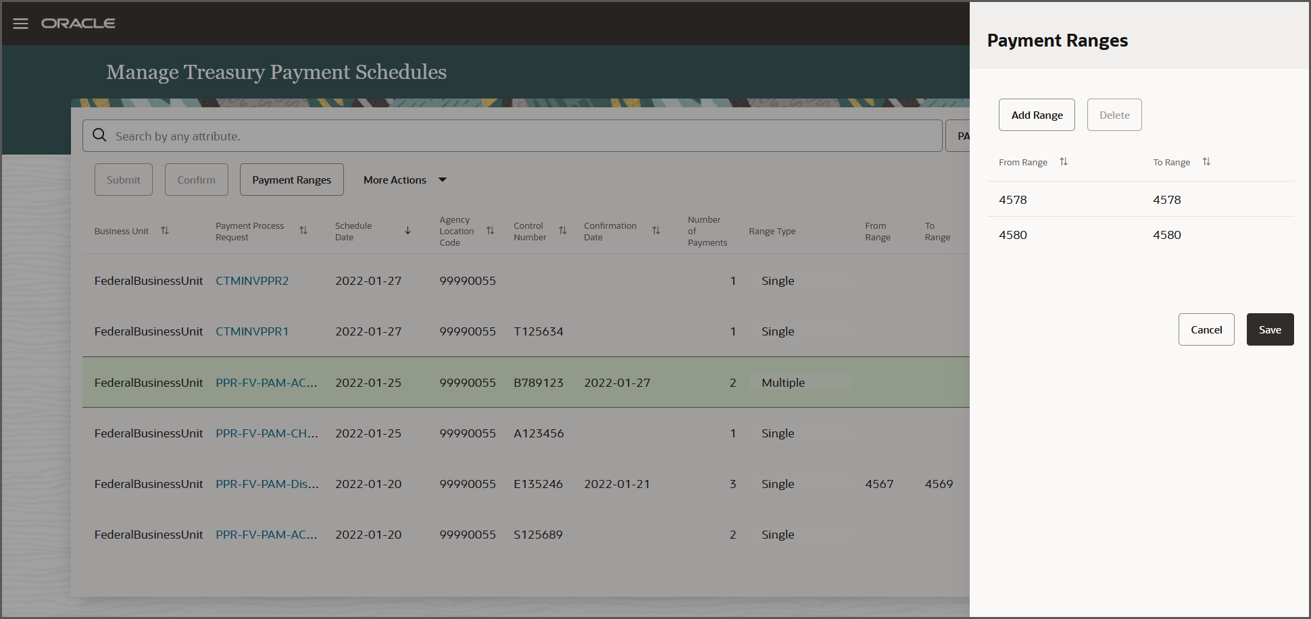
Task: Sort From Range column in panel
Action: pos(1064,162)
